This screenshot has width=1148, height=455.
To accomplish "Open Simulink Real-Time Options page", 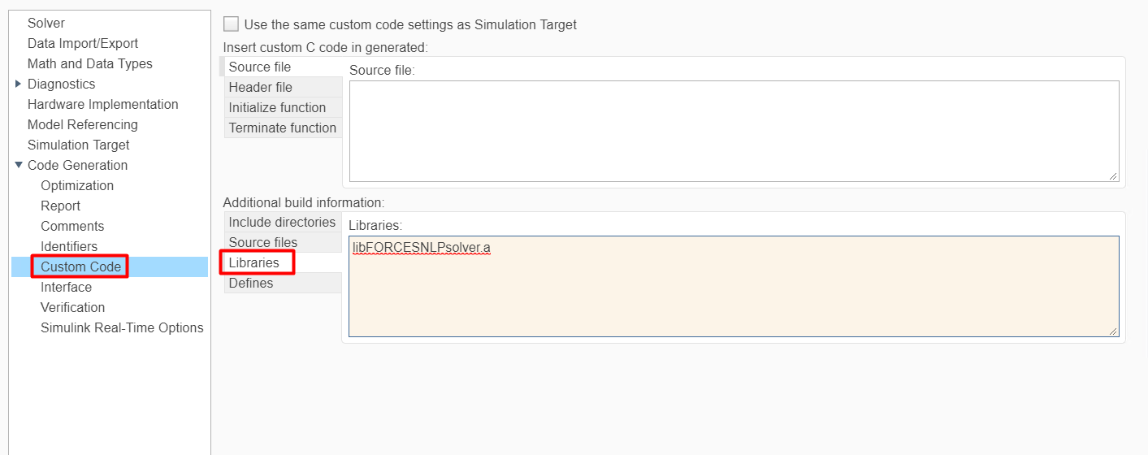I will (122, 327).
